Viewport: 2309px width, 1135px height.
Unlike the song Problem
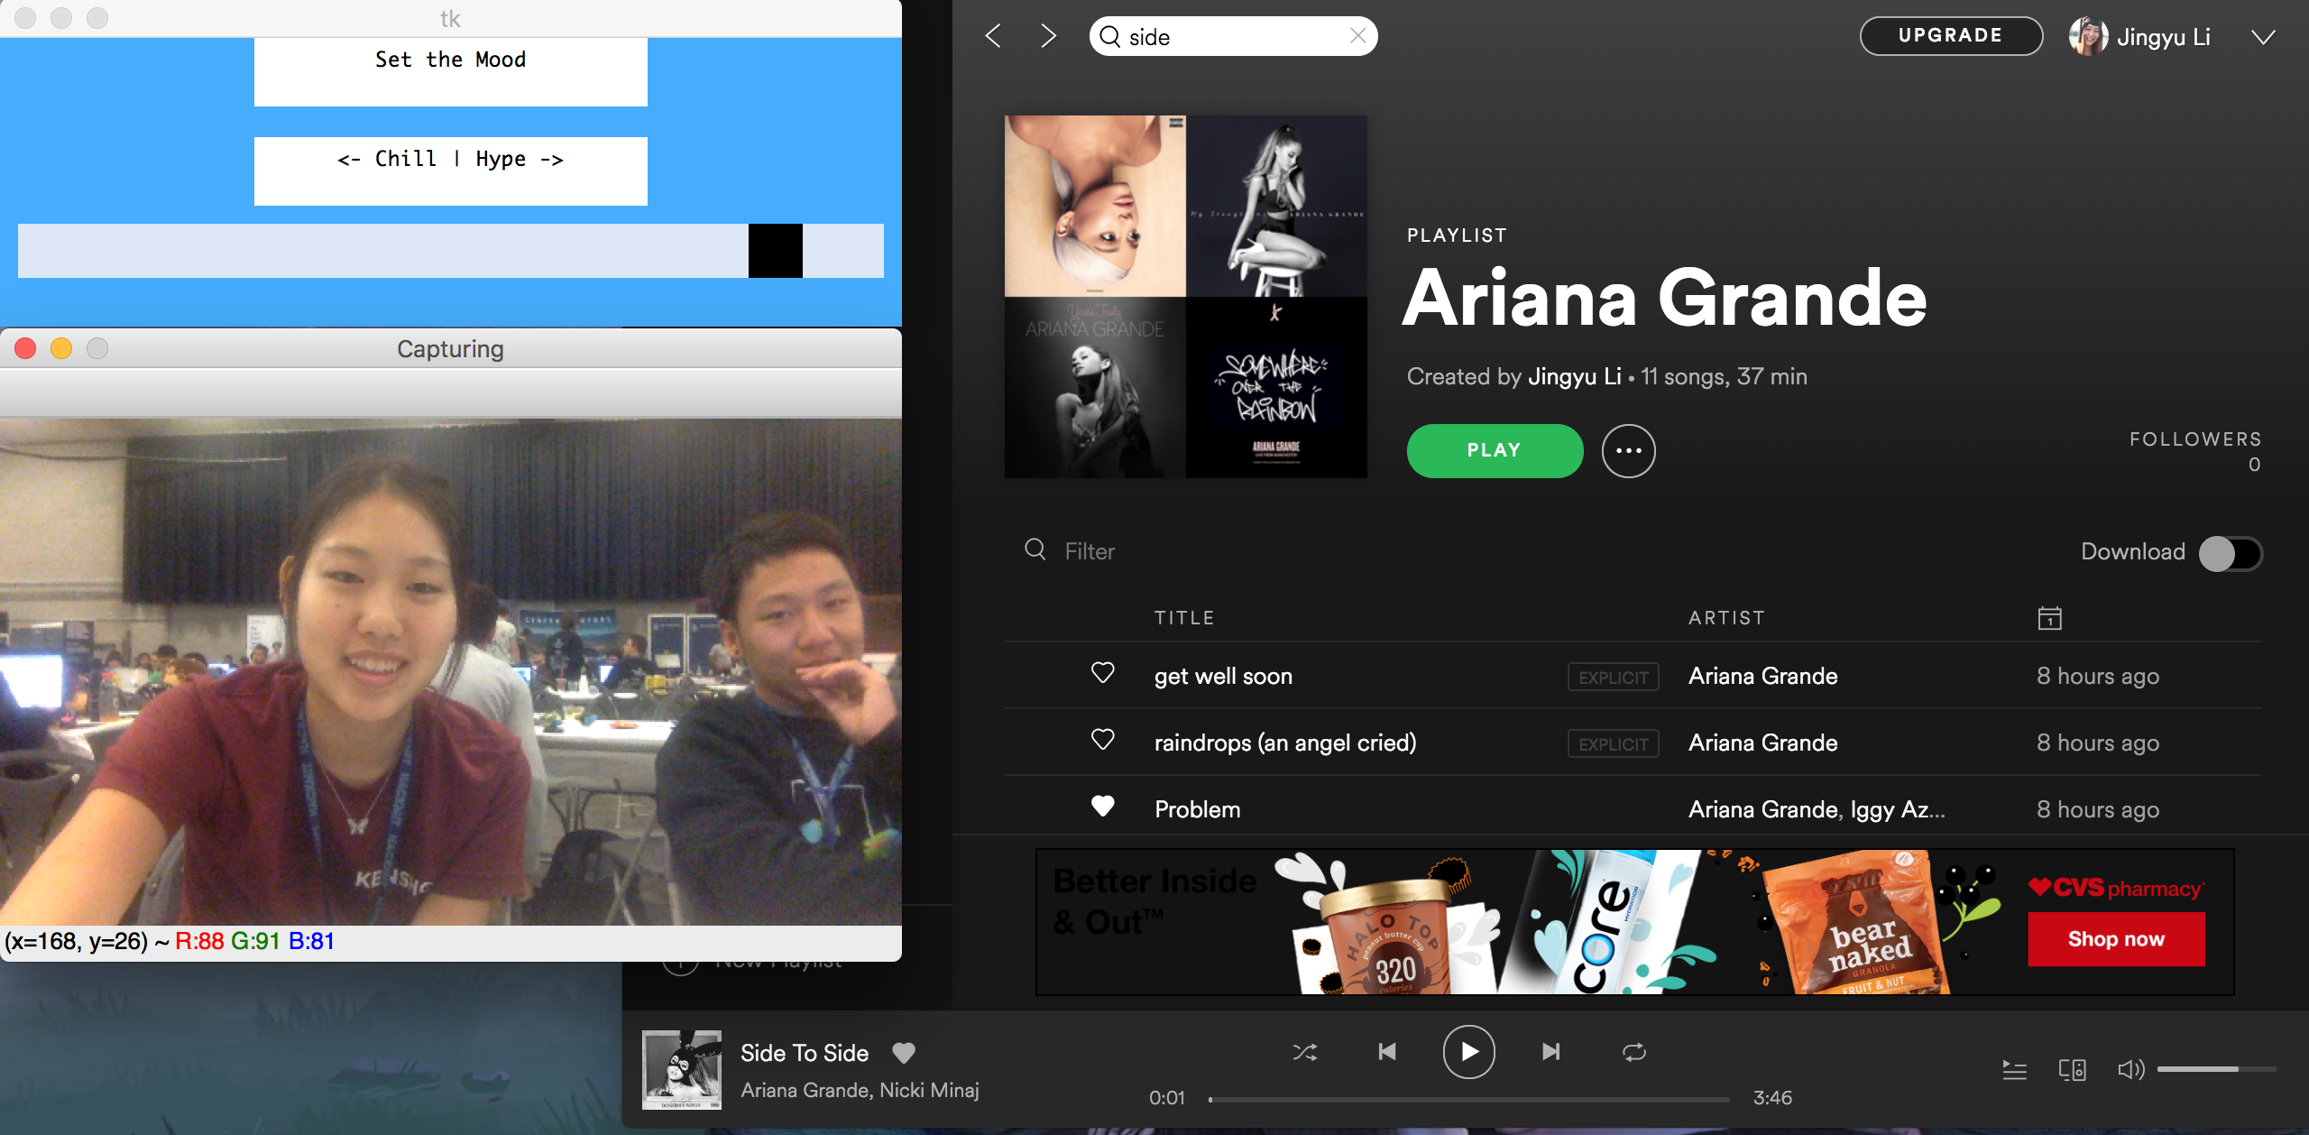(1102, 806)
